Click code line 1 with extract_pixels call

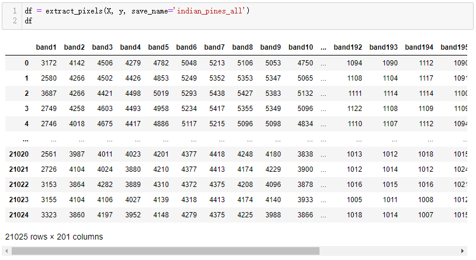pos(137,11)
